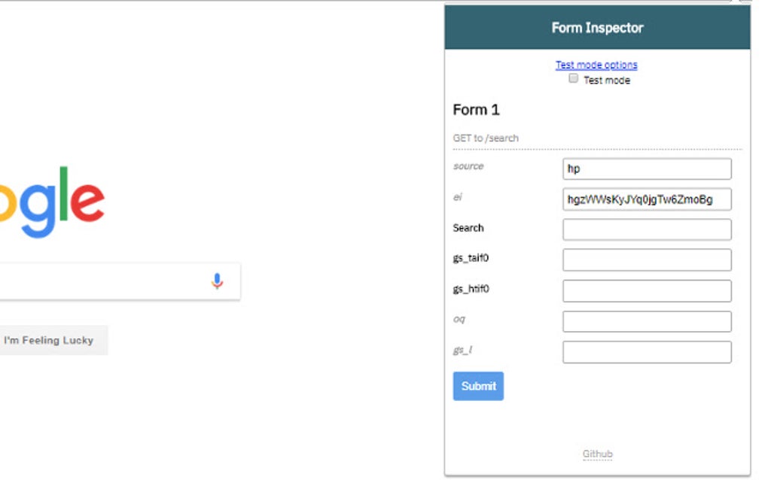The width and height of the screenshot is (768, 480).
Task: Click inside the Google search box
Action: [x=113, y=281]
